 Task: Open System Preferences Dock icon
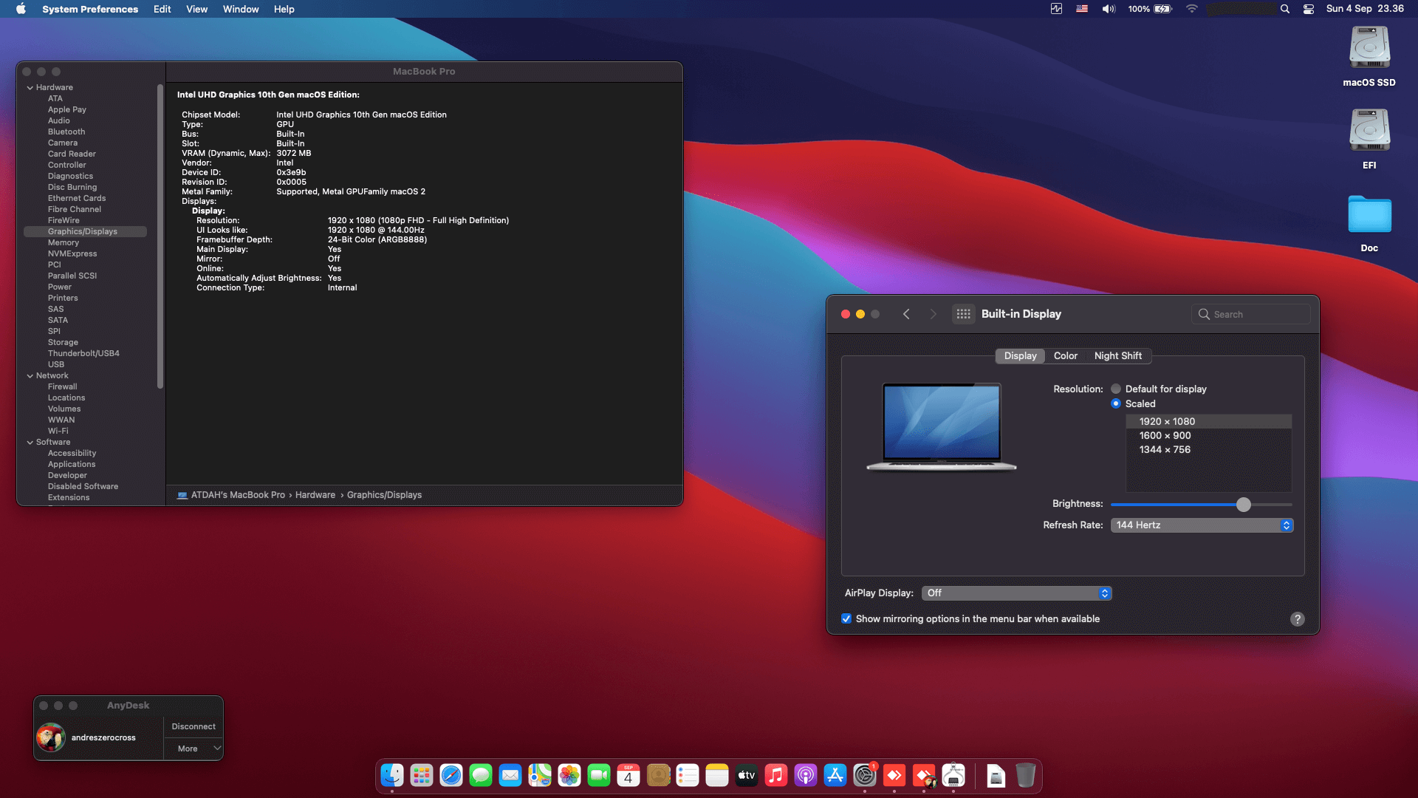tap(865, 775)
